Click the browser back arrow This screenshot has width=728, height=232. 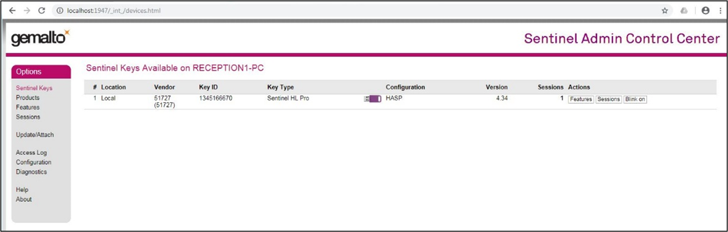12,11
